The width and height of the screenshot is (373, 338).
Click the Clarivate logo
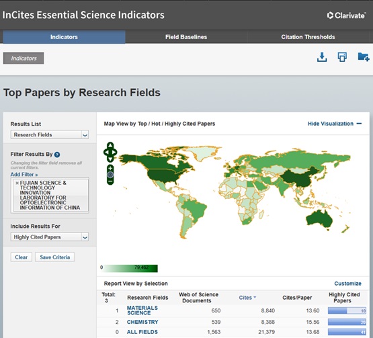pyautogui.click(x=346, y=15)
